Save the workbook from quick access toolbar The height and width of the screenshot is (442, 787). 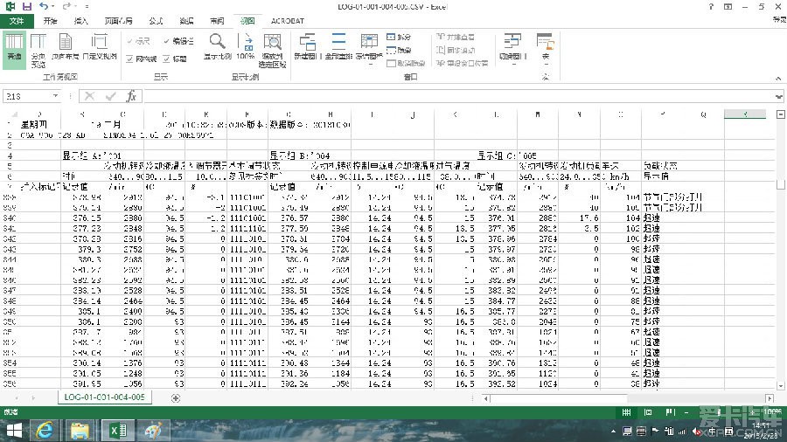pyautogui.click(x=27, y=6)
